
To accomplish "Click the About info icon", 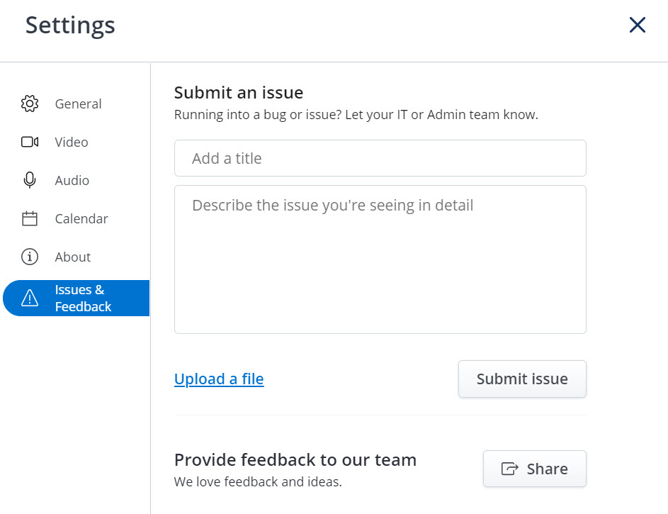I will coord(30,257).
